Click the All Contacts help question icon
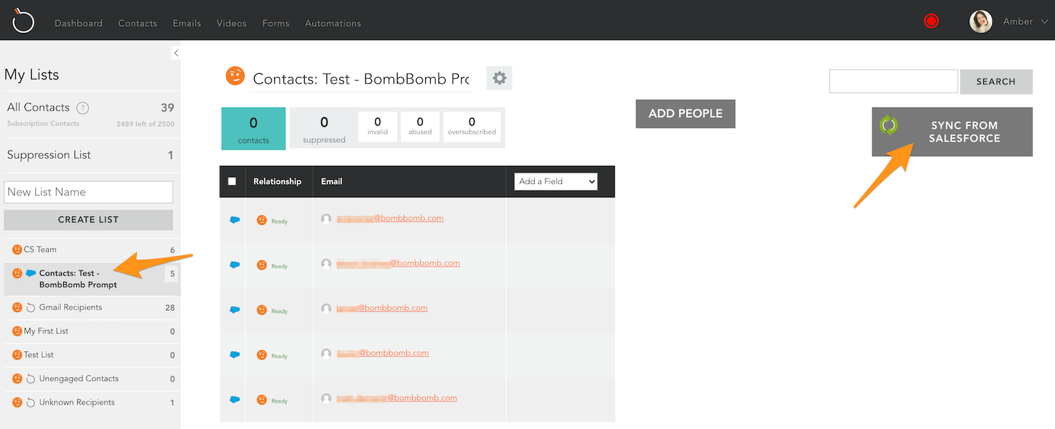Viewport: 1055px width, 429px height. click(82, 108)
